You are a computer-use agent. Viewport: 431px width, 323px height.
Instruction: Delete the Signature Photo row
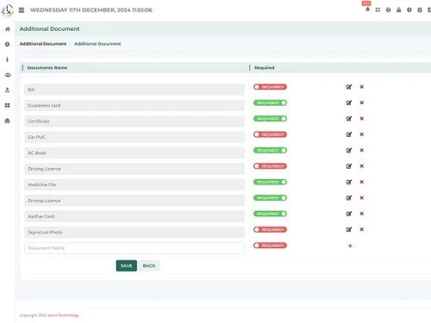(362, 229)
